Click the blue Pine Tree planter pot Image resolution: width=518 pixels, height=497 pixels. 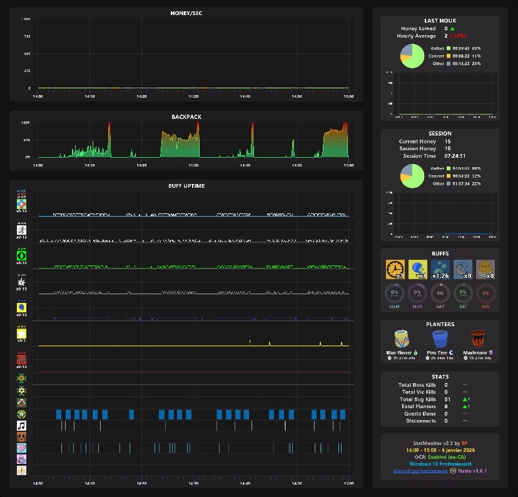click(440, 339)
